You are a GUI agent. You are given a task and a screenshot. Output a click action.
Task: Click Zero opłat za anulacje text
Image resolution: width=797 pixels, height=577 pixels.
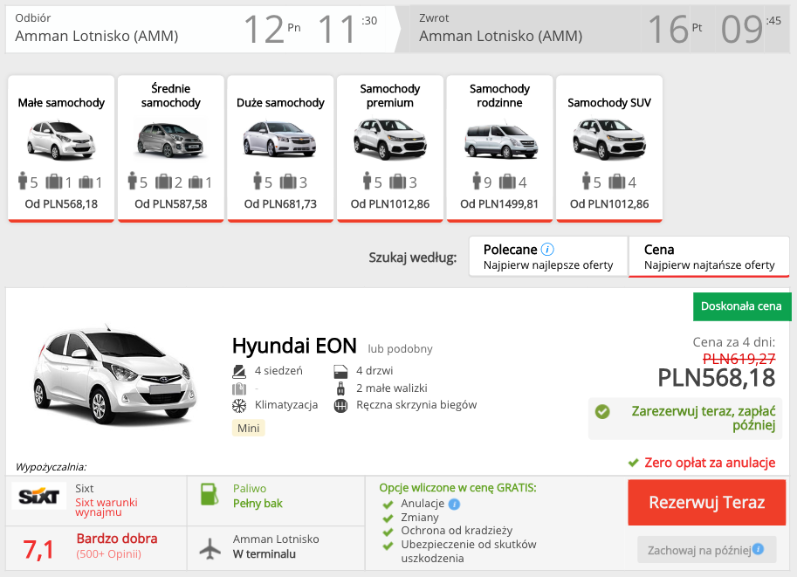710,463
